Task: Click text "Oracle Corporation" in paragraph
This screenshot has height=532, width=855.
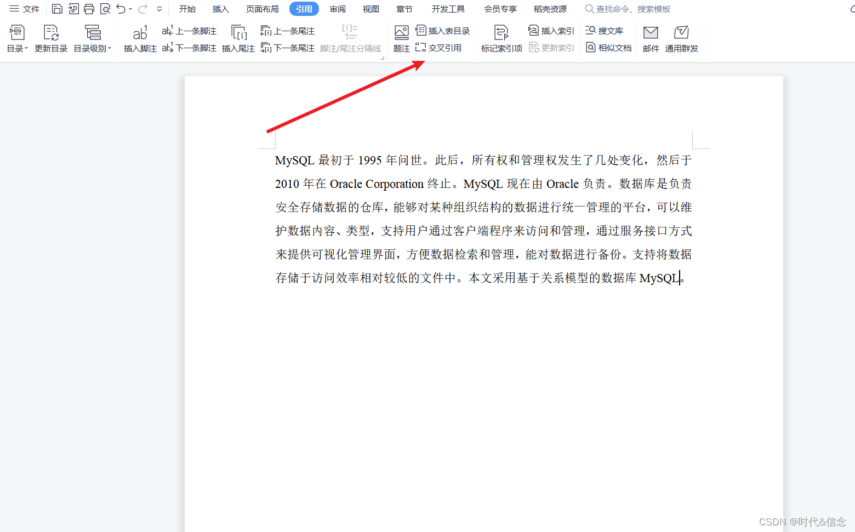Action: click(x=377, y=184)
